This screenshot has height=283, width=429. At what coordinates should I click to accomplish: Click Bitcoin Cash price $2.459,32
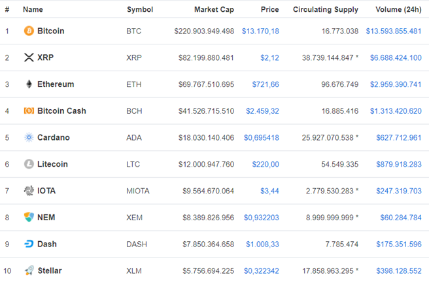click(x=262, y=111)
